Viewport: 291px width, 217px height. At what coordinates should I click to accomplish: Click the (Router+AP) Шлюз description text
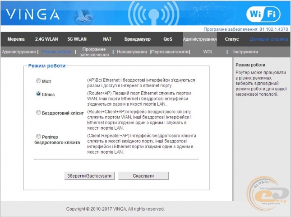(x=139, y=99)
